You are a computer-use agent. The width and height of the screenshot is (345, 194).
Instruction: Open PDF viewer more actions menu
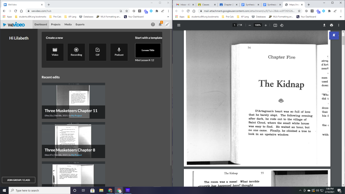(x=339, y=25)
